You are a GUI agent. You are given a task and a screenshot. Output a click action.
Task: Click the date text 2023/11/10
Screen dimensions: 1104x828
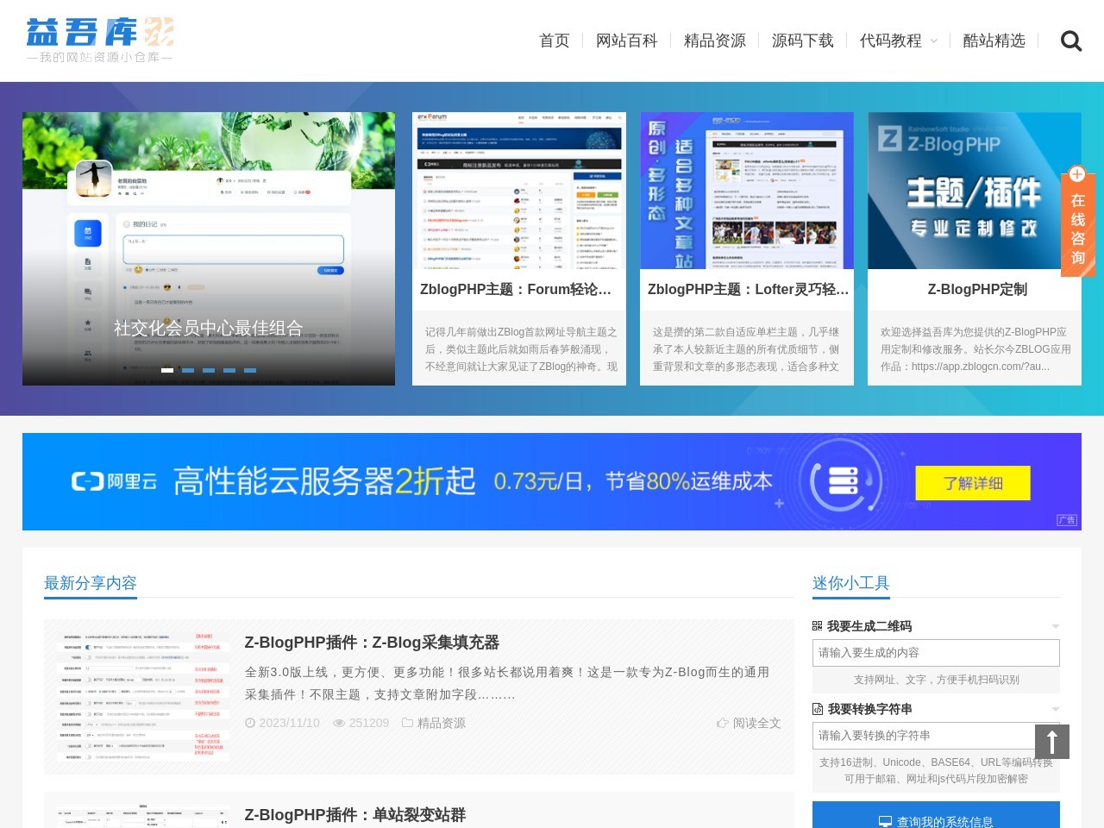point(289,723)
